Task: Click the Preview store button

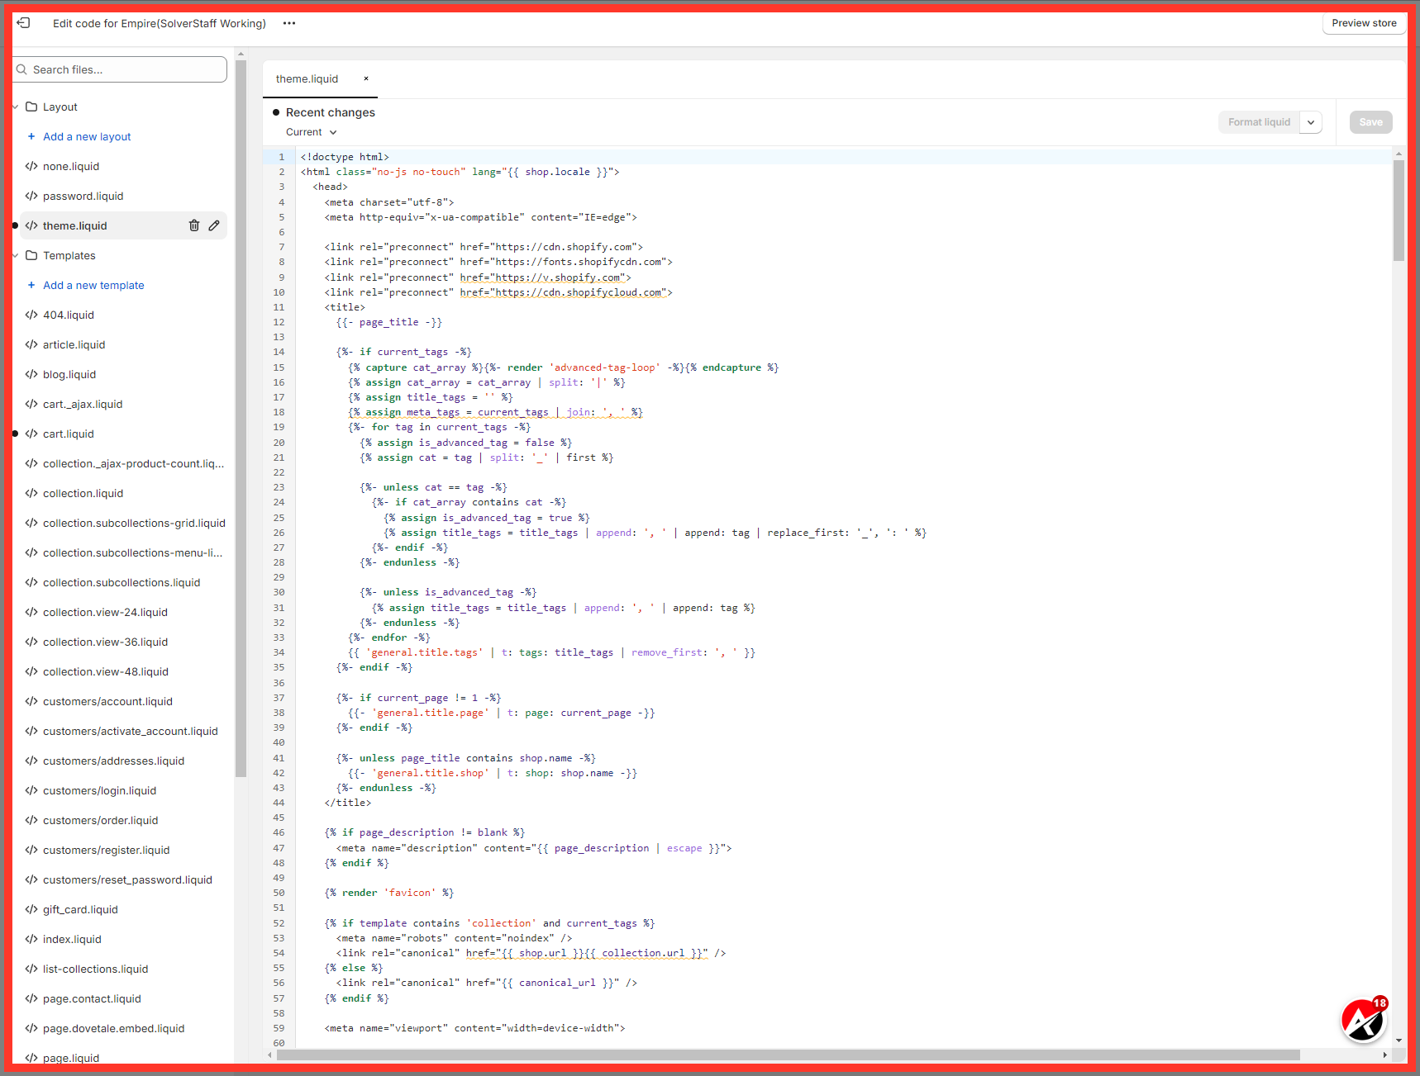Action: pos(1364,23)
